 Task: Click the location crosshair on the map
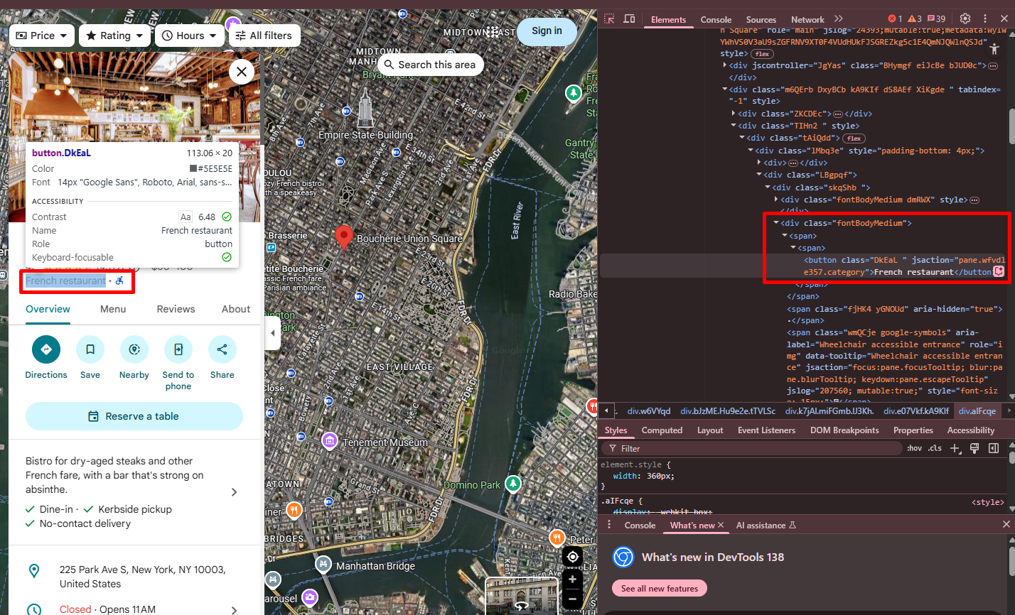572,556
